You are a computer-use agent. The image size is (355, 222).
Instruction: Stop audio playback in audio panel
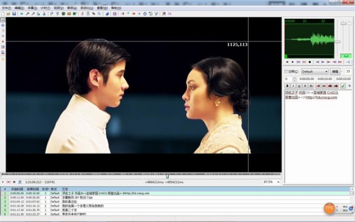pyautogui.click(x=309, y=62)
